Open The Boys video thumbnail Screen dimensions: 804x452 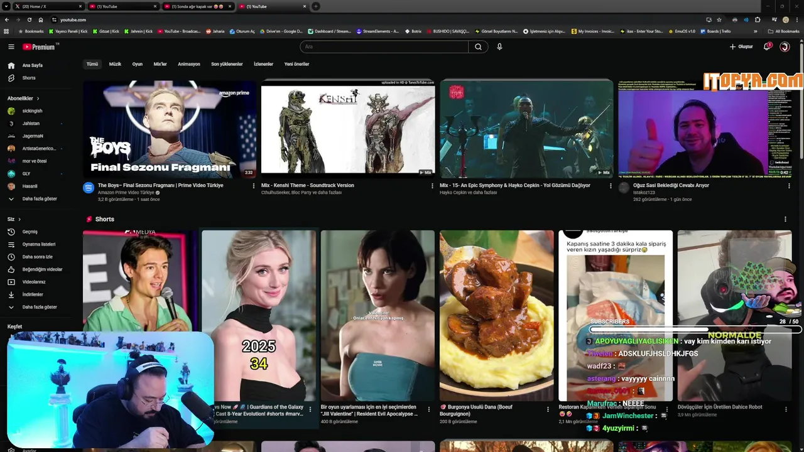point(170,129)
